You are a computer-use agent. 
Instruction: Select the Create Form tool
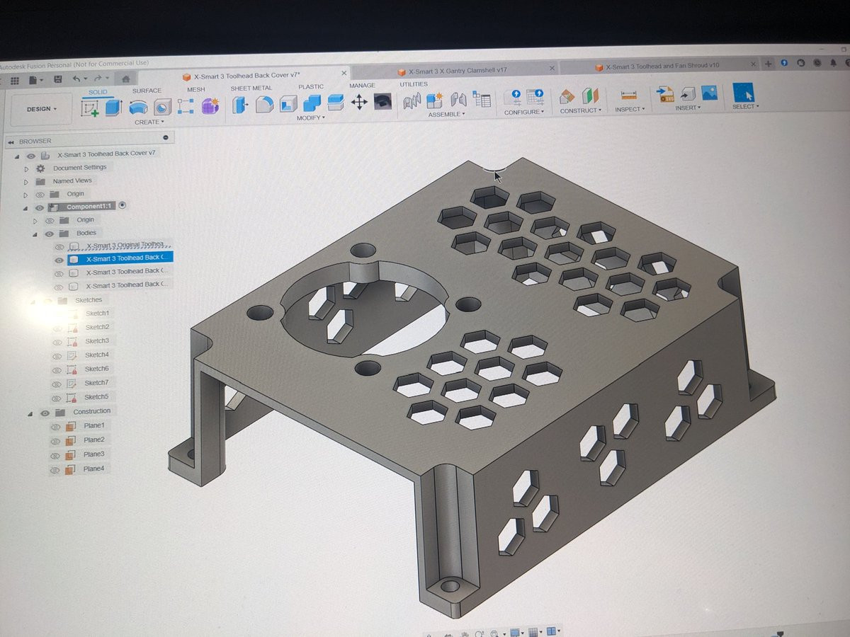coord(210,106)
